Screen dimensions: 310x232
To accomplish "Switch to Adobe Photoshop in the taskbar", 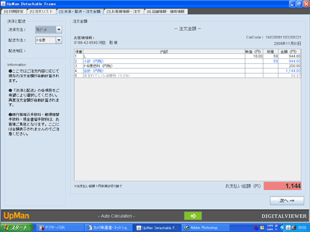I will tap(205, 228).
